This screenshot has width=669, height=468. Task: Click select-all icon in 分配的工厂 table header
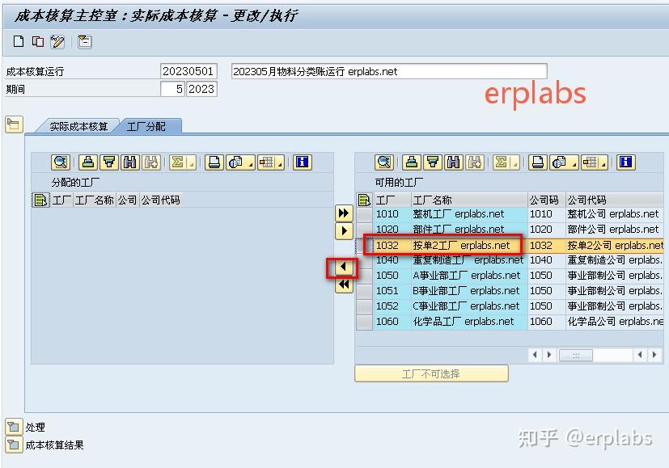point(40,200)
